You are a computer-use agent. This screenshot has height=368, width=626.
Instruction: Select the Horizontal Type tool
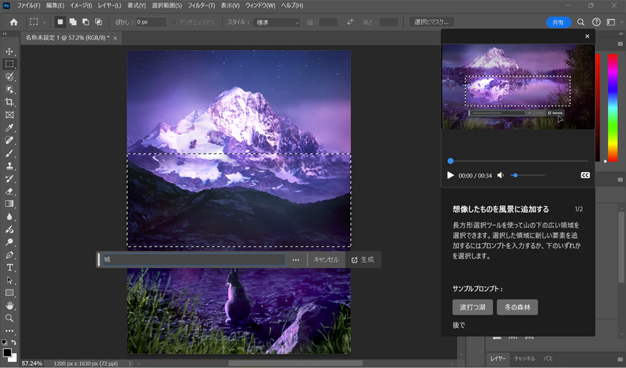click(x=9, y=267)
